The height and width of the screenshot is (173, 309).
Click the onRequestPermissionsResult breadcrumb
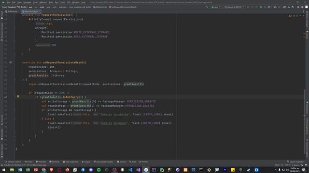123,7
